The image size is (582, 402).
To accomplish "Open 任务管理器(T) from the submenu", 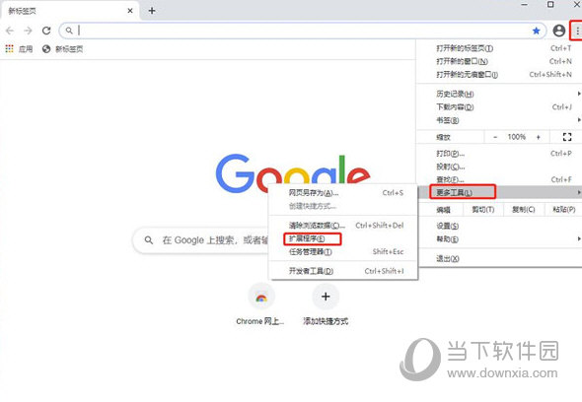I will click(x=343, y=252).
